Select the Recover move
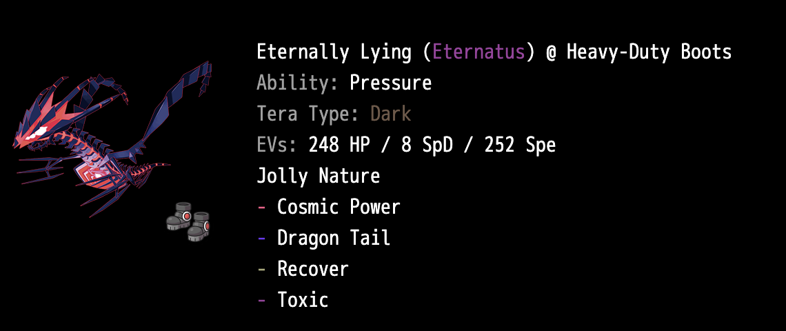The width and height of the screenshot is (786, 331). [x=312, y=269]
